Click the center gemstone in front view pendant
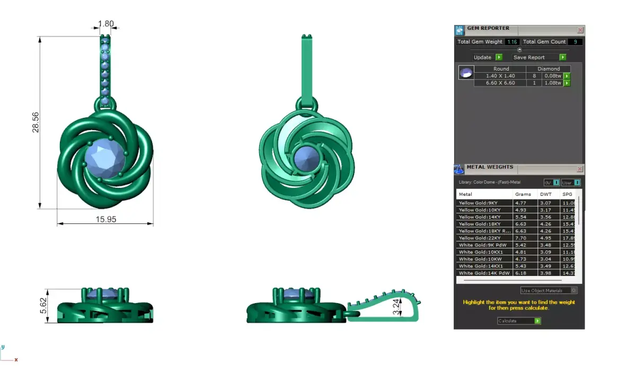 pos(106,159)
